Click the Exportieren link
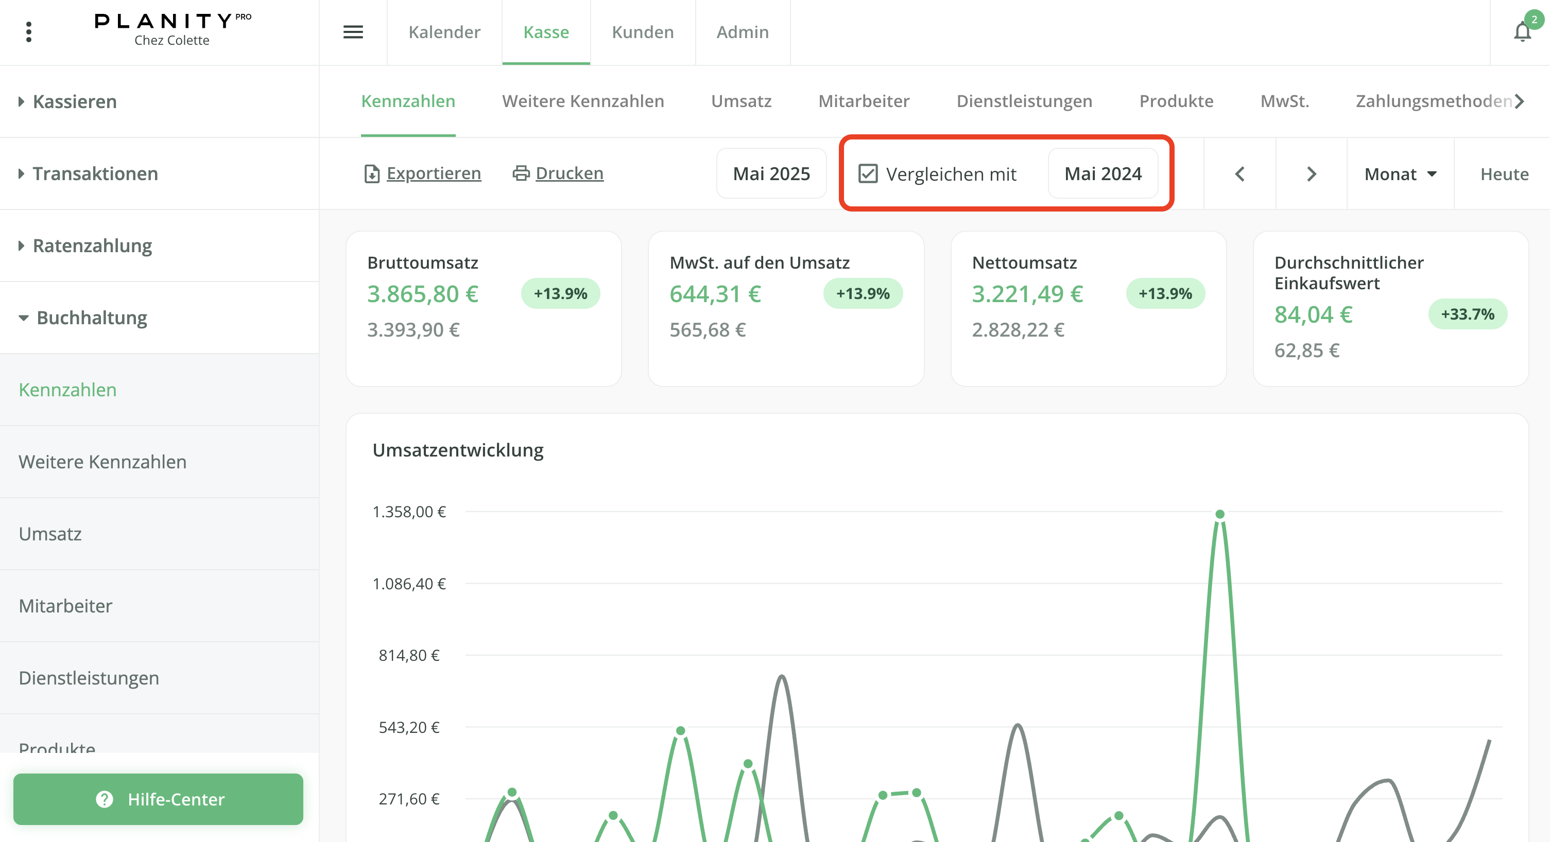This screenshot has height=842, width=1550. [x=434, y=173]
